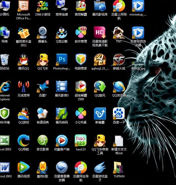Launch 迅雷上网导航 shortcut

pos(119,6)
